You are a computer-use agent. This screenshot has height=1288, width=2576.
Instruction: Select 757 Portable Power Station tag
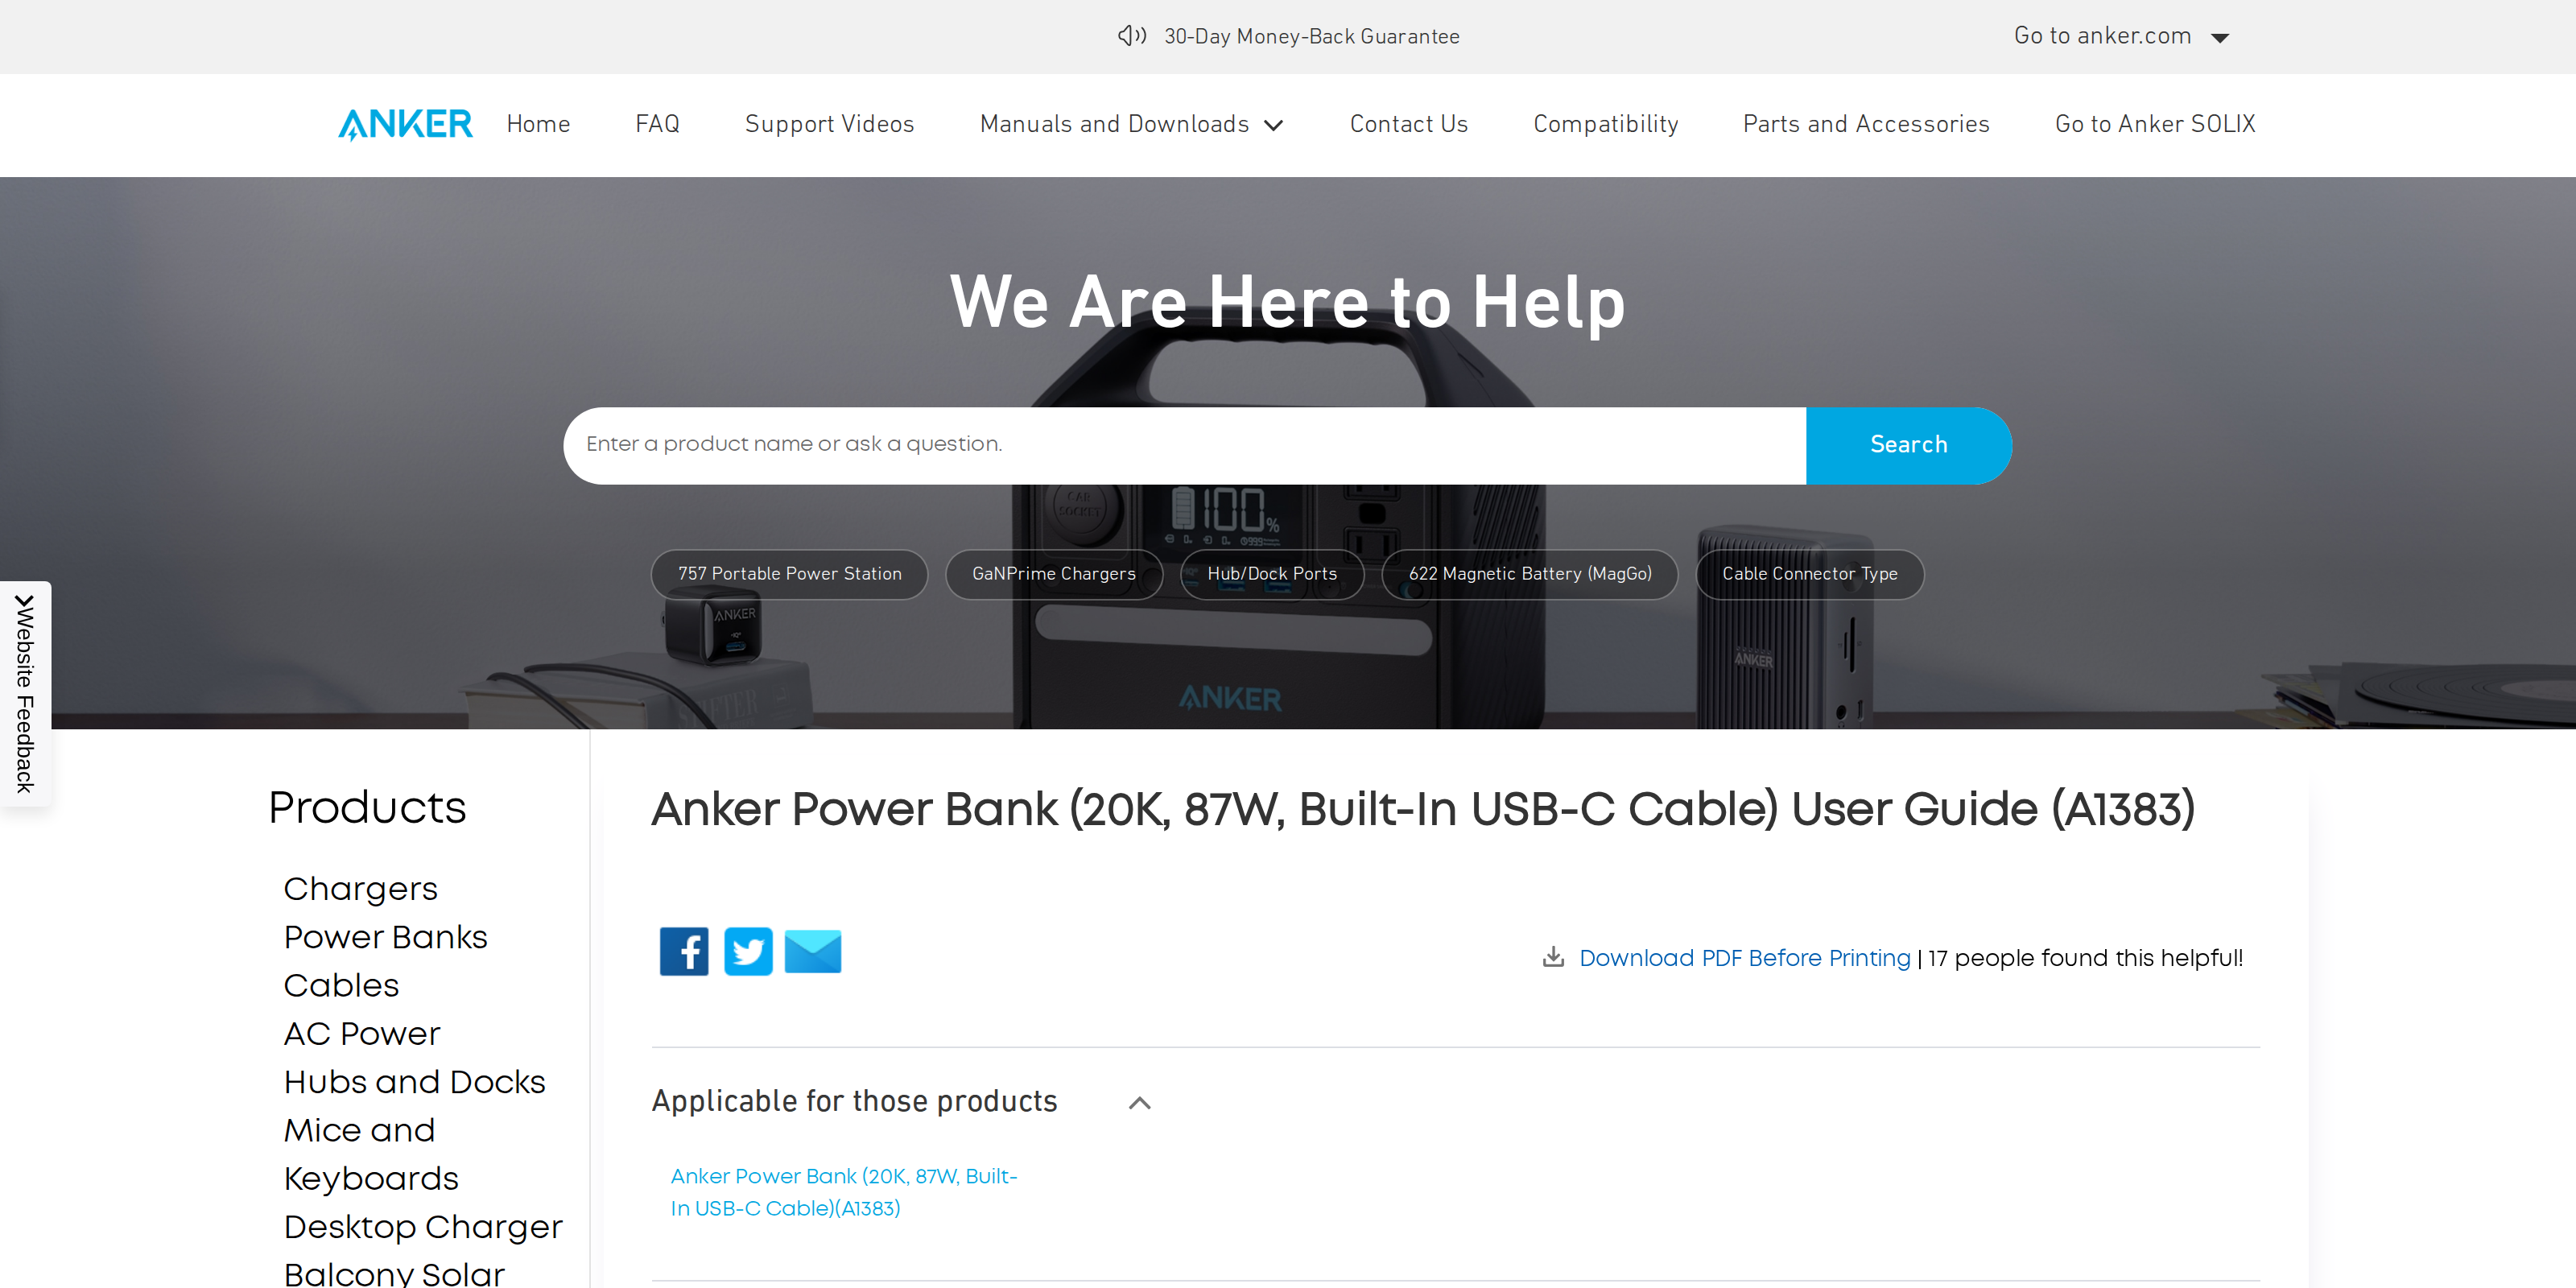pyautogui.click(x=789, y=574)
